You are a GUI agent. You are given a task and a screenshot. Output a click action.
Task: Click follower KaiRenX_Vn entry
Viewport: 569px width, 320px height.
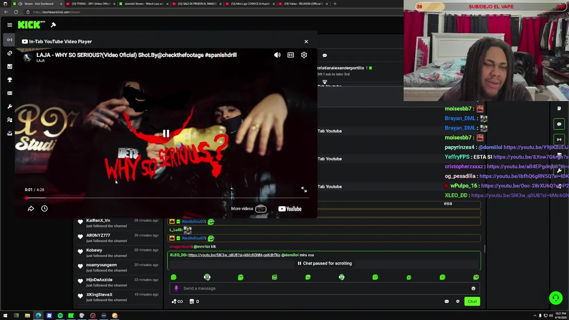(118, 223)
